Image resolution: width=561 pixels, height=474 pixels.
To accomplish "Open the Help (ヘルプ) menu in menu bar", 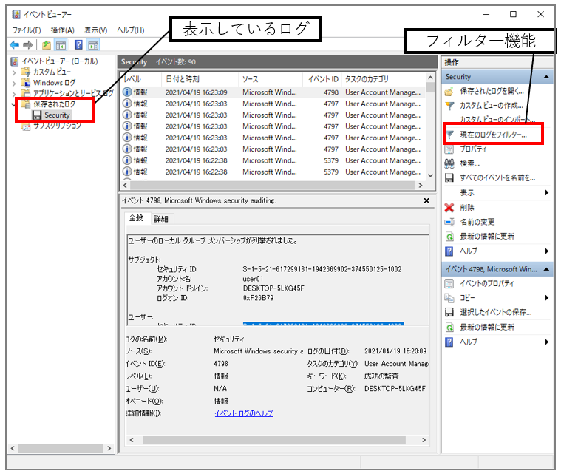I will 131,30.
